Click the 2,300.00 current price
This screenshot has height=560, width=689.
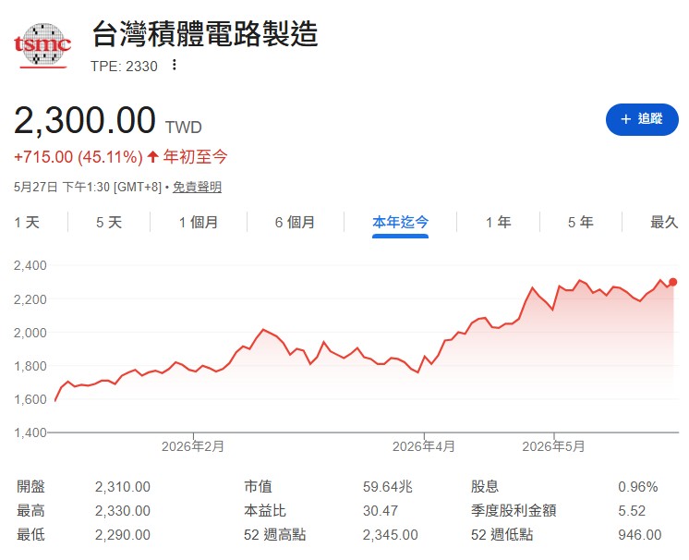(85, 120)
